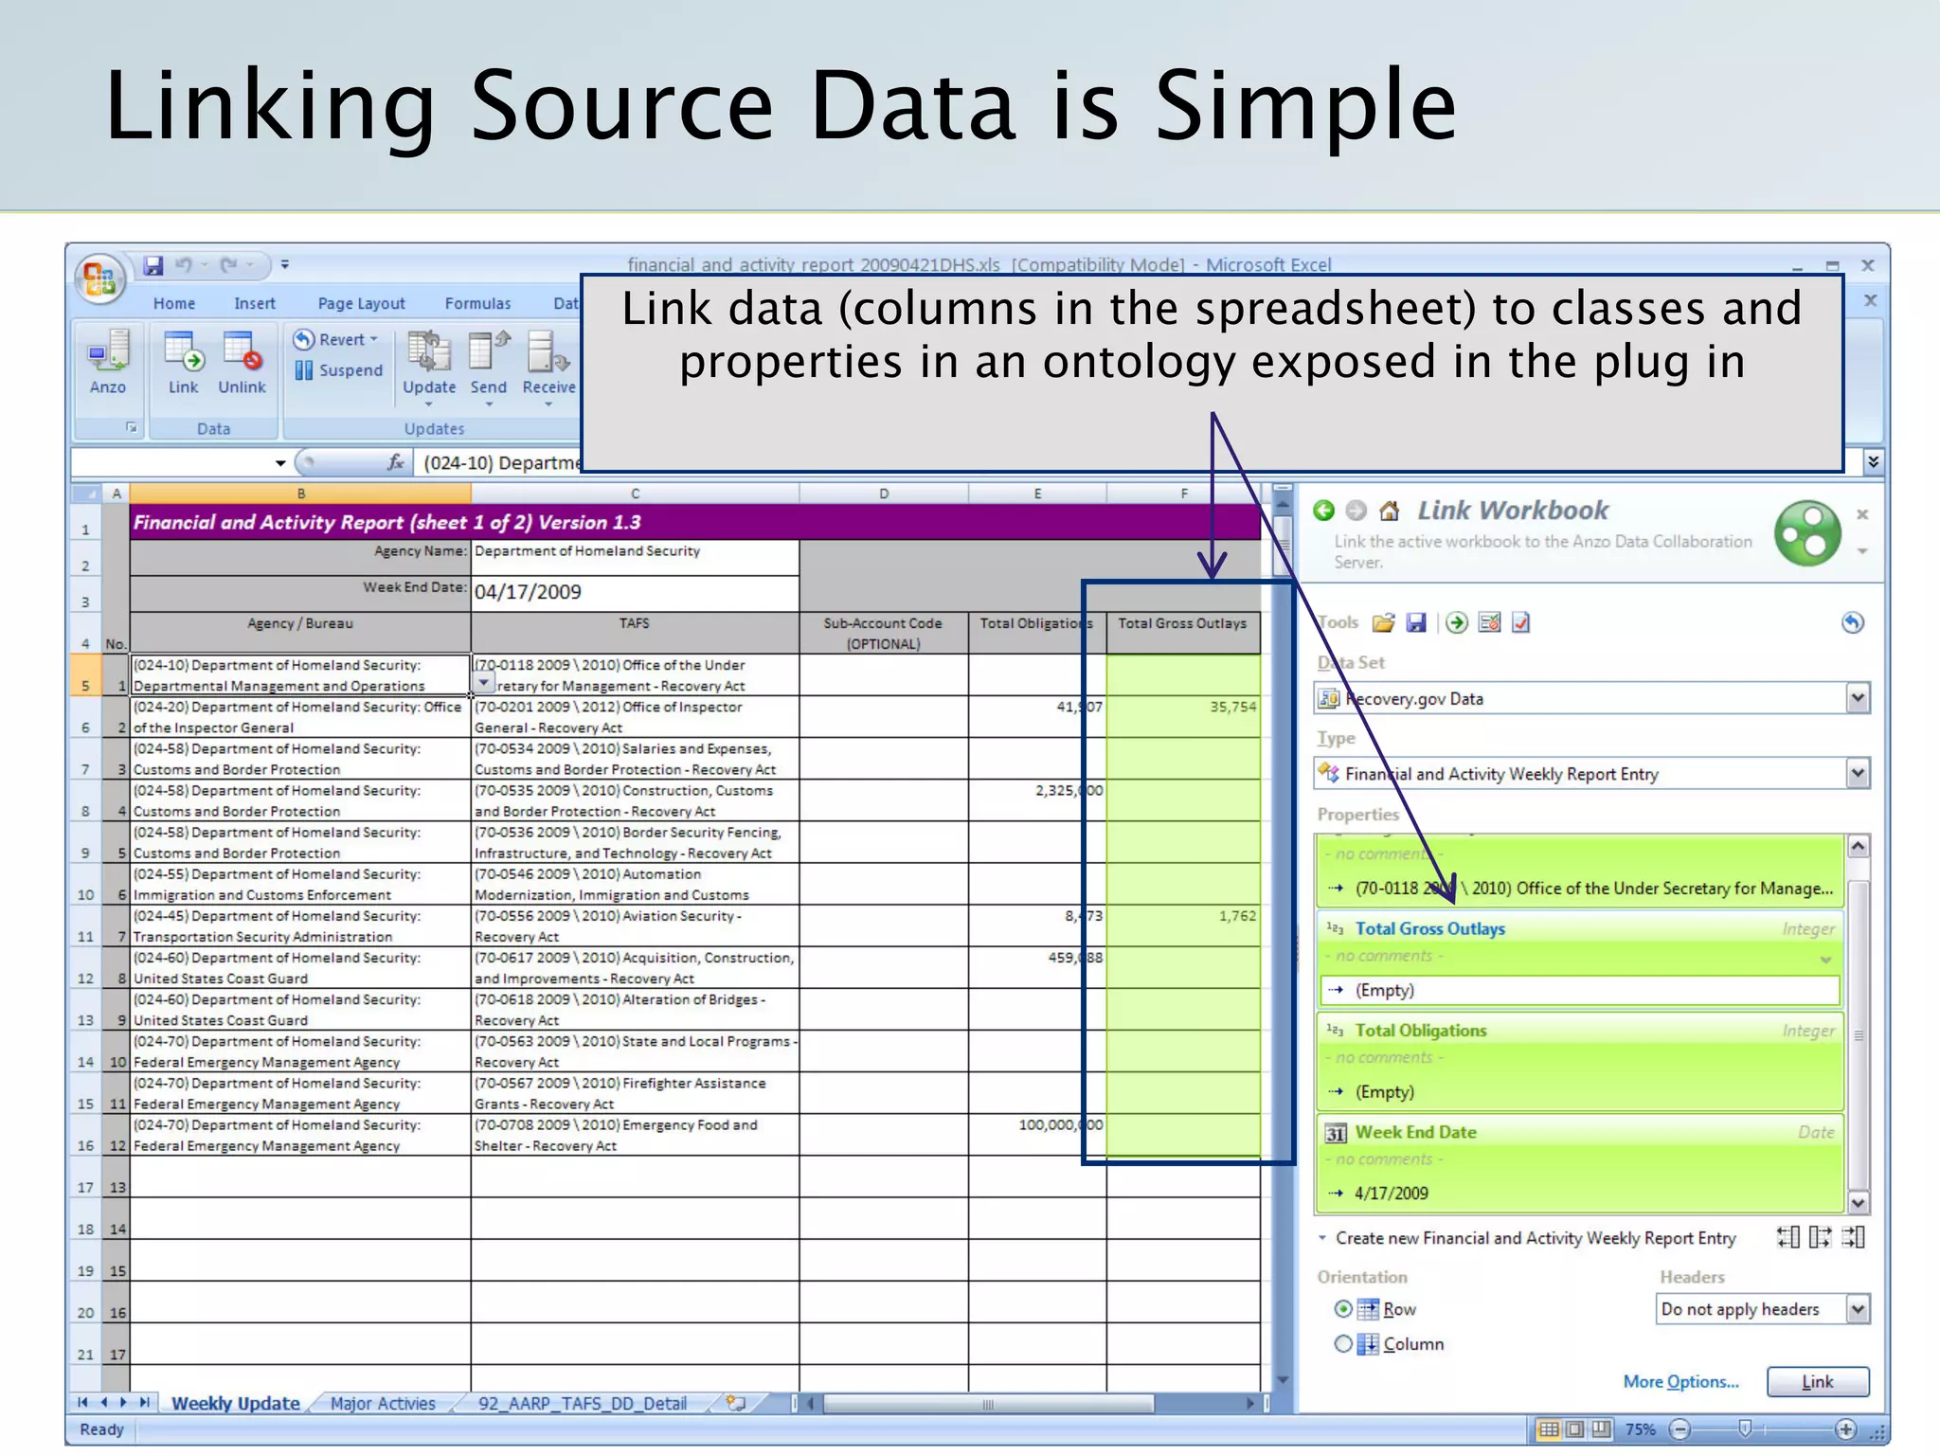Click the checklist with red stop icon in Tools
This screenshot has width=1940, height=1455.
point(1489,622)
